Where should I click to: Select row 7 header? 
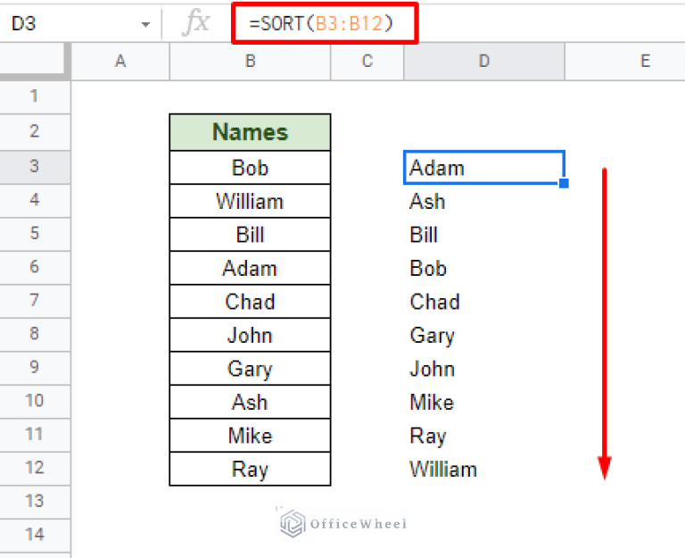pos(35,301)
